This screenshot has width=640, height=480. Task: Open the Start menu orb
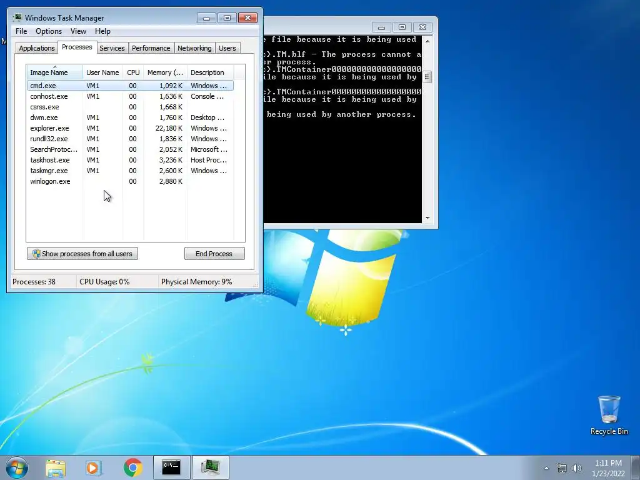pyautogui.click(x=16, y=467)
